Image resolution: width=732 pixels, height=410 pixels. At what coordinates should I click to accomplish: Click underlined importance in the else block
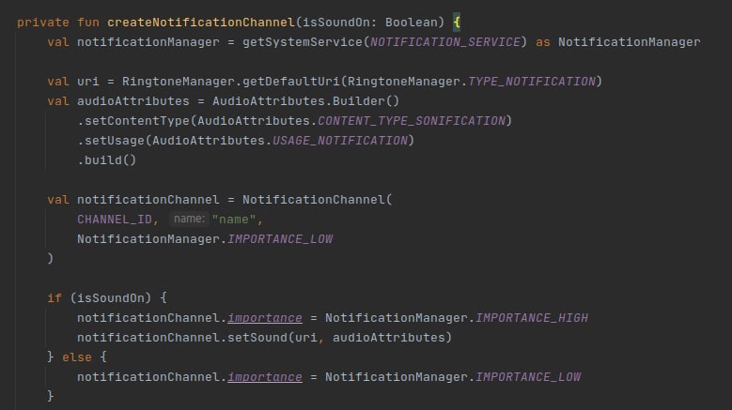click(265, 377)
